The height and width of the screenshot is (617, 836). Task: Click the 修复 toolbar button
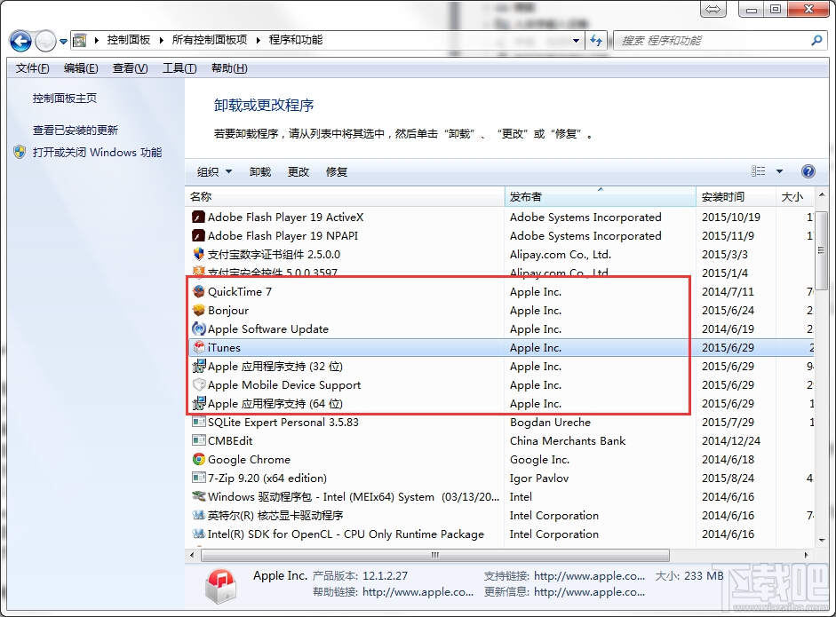tap(337, 171)
